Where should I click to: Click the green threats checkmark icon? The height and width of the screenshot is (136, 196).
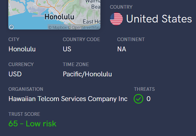(x=138, y=99)
